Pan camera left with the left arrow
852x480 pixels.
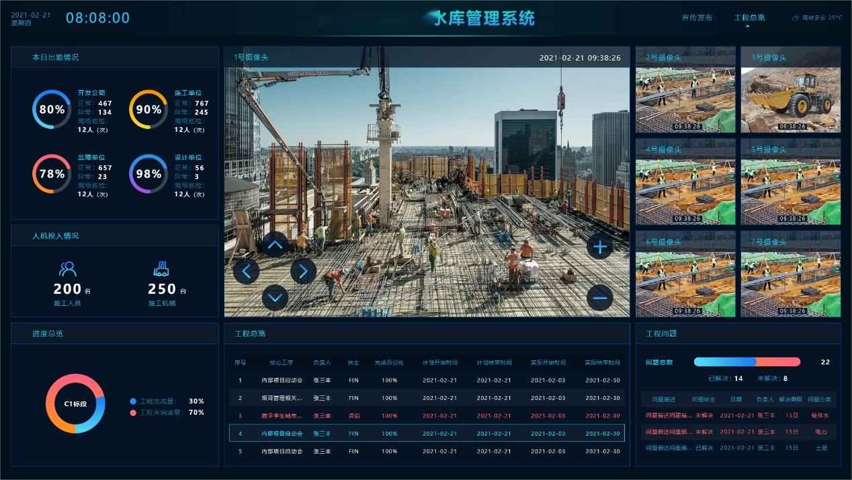point(247,271)
